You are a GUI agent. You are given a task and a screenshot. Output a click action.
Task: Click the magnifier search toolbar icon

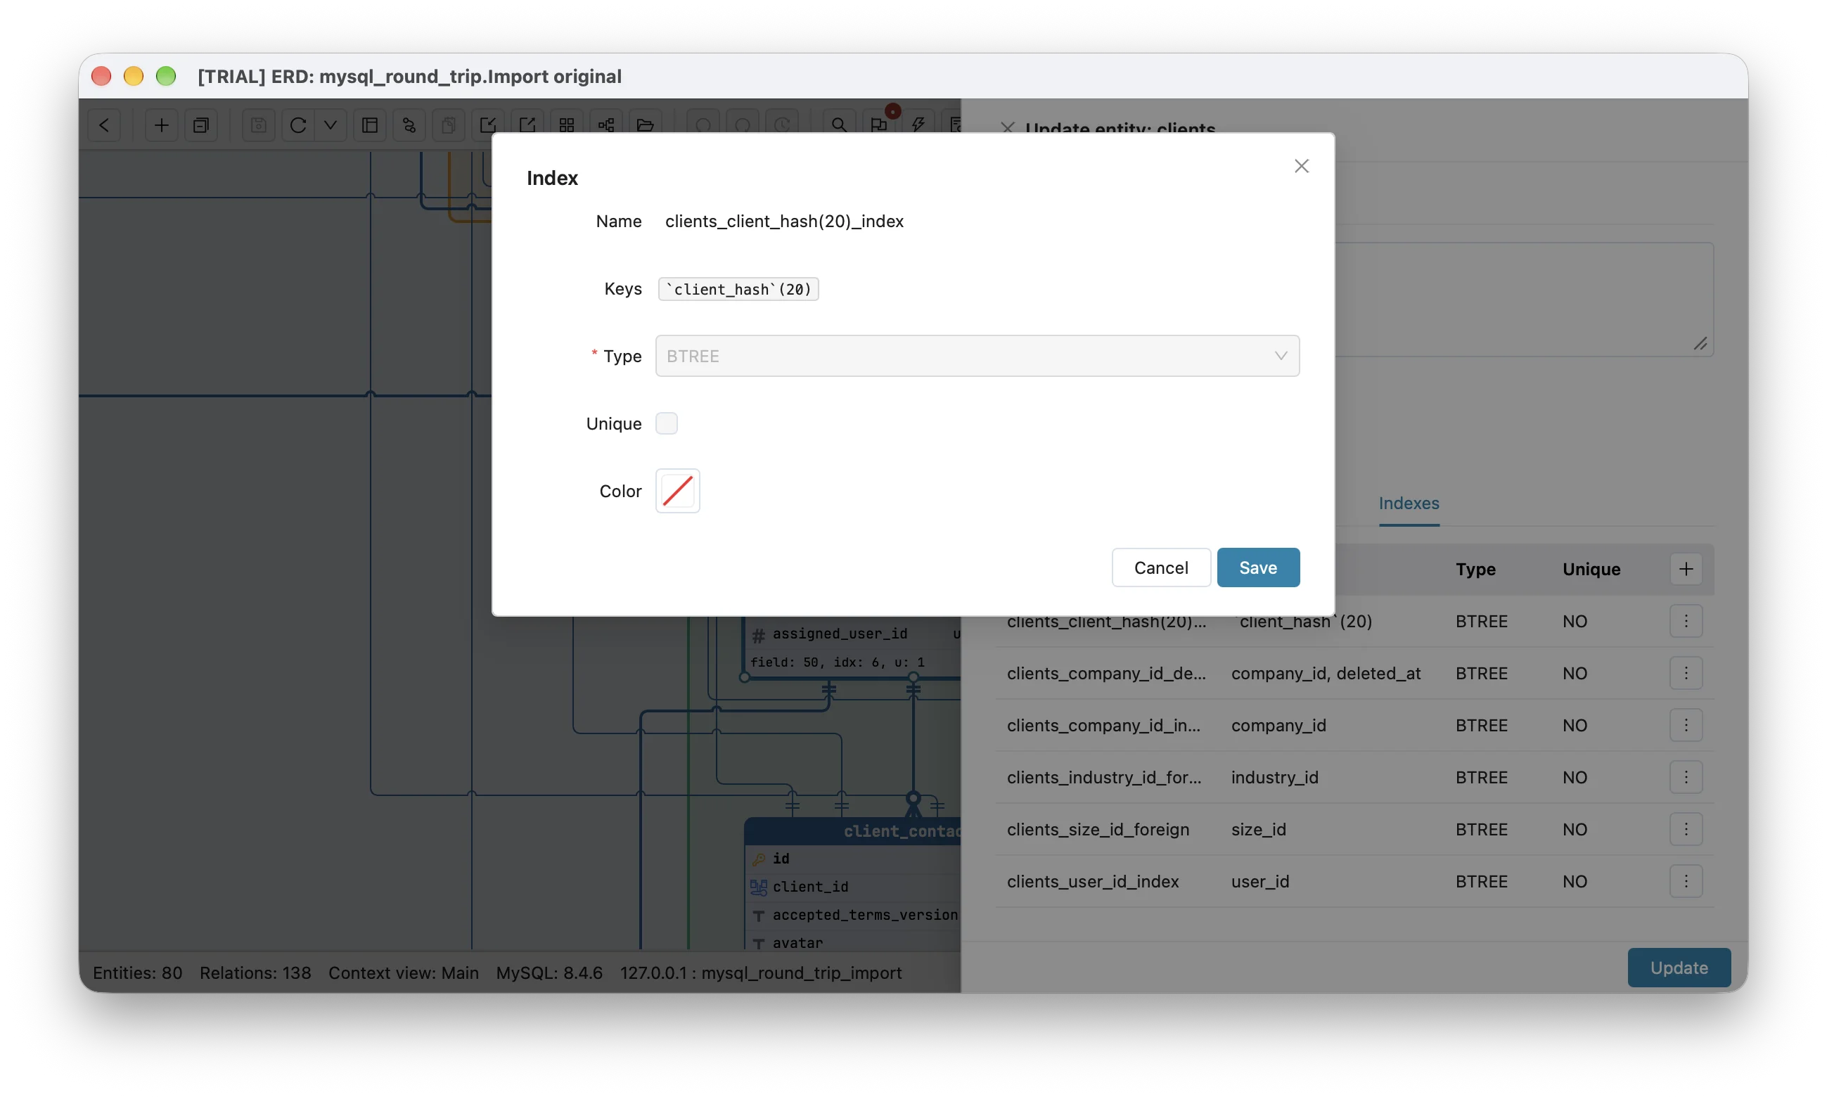(839, 125)
